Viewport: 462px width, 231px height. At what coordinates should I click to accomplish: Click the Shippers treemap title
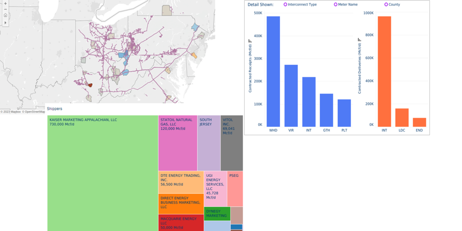(54, 109)
